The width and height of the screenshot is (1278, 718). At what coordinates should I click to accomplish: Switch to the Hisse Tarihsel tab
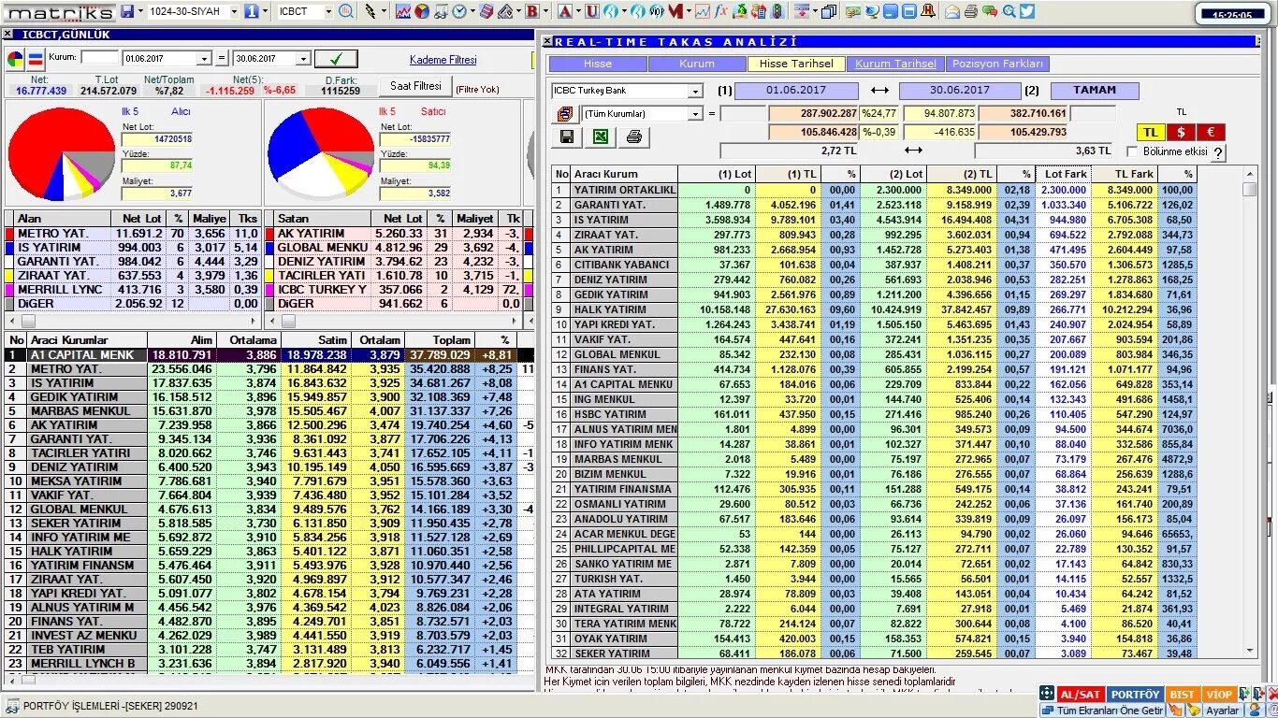click(x=795, y=64)
